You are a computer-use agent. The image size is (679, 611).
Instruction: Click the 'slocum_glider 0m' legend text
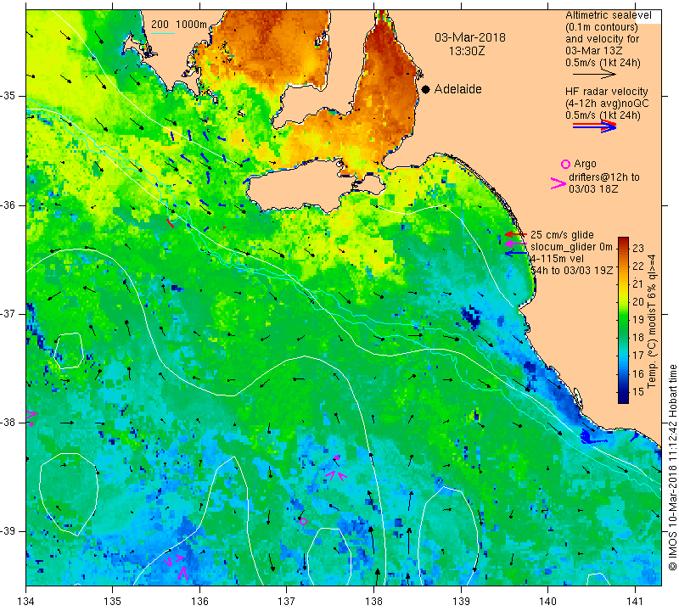571,247
